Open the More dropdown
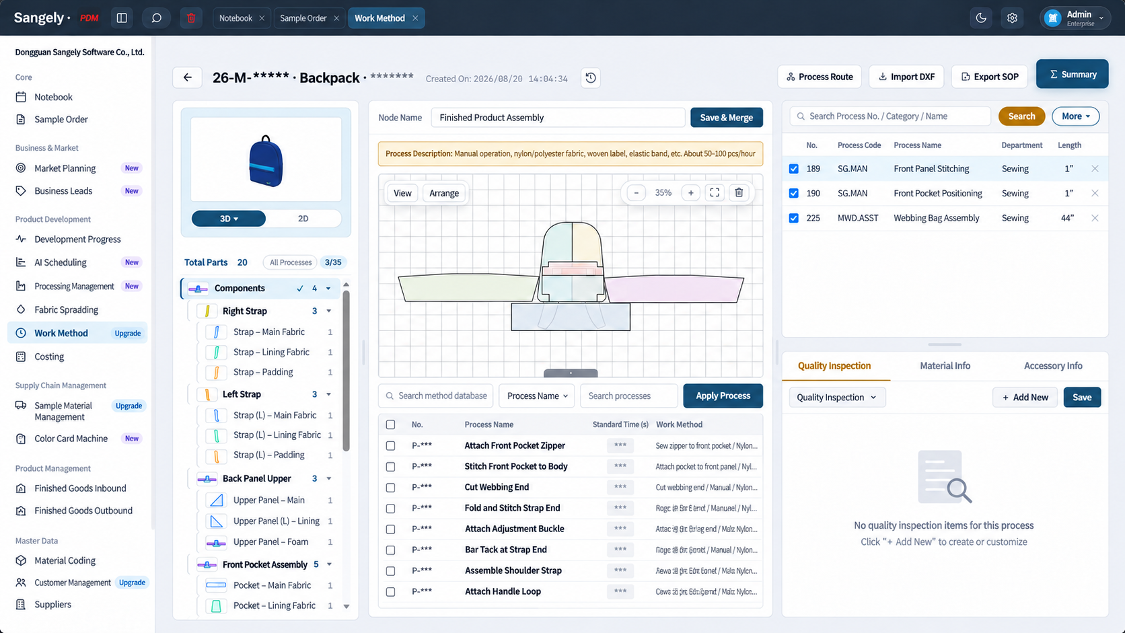The width and height of the screenshot is (1125, 633). [x=1075, y=116]
